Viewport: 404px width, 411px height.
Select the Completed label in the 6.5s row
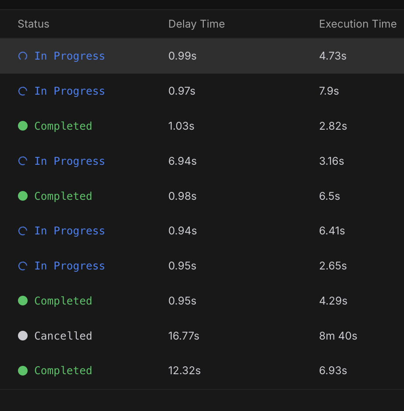[63, 196]
